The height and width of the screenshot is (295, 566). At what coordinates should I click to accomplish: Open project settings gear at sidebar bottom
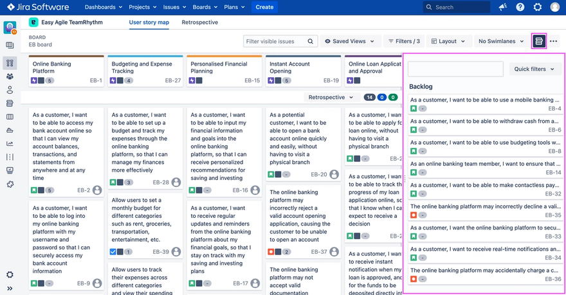[10, 275]
